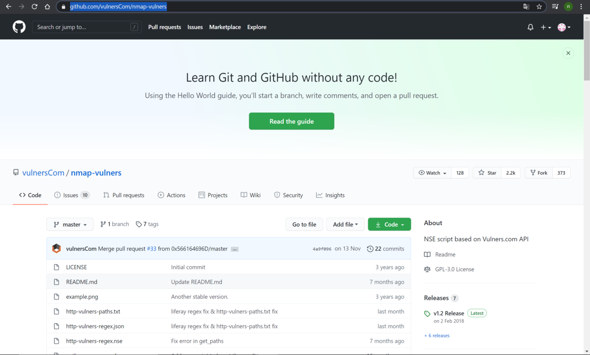
Task: Open the plus create-new menu
Action: pyautogui.click(x=546, y=28)
